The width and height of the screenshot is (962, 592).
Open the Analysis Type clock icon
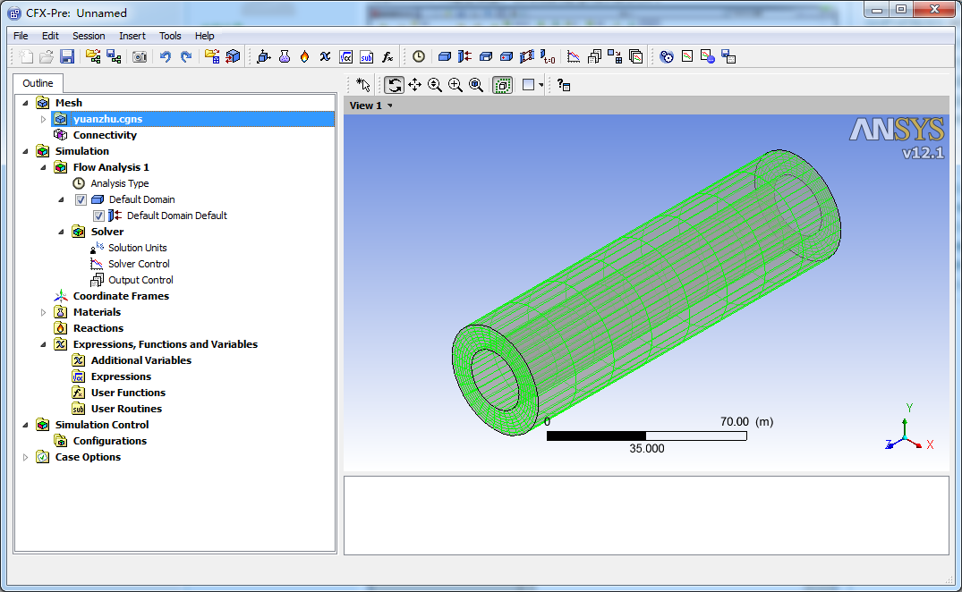point(419,56)
